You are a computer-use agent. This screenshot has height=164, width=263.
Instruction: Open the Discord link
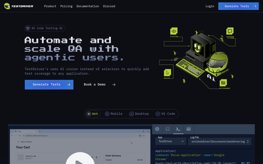click(x=109, y=6)
